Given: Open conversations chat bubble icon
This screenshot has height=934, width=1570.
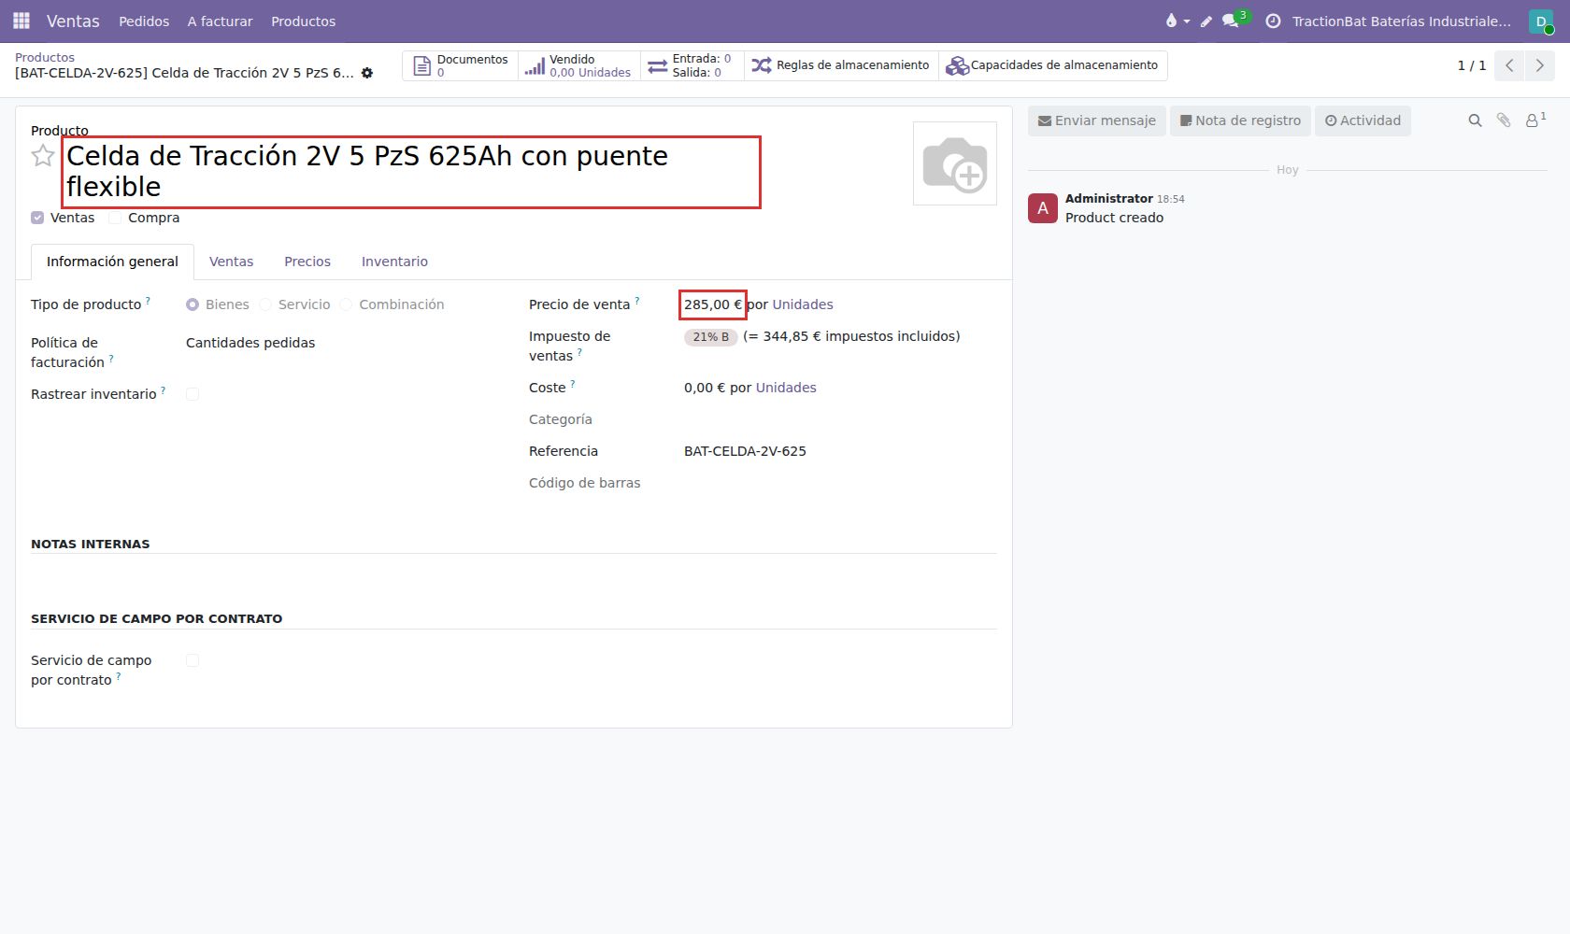Looking at the screenshot, I should coord(1231,21).
